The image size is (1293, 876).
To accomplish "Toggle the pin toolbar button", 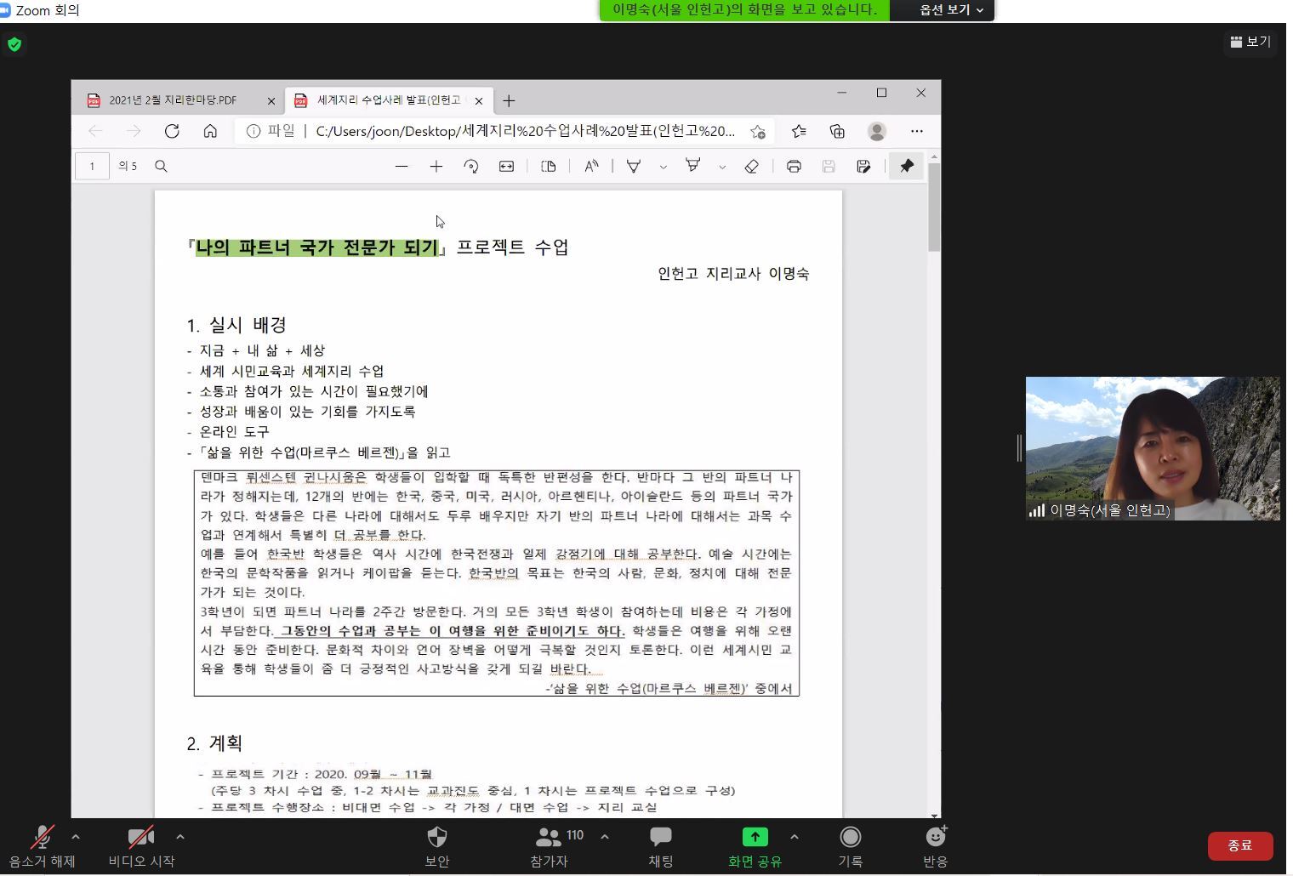I will (907, 166).
